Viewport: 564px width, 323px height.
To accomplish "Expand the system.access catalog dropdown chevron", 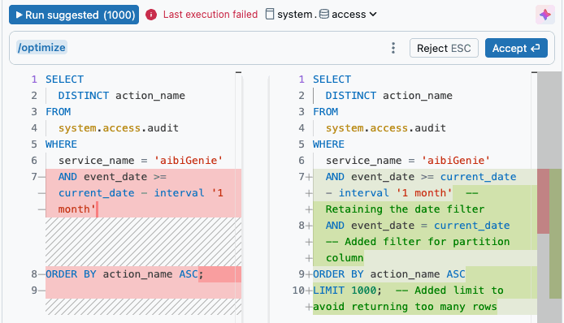I will [373, 15].
